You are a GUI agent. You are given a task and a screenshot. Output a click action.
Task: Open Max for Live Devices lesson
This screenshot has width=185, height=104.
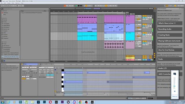tap(170, 50)
